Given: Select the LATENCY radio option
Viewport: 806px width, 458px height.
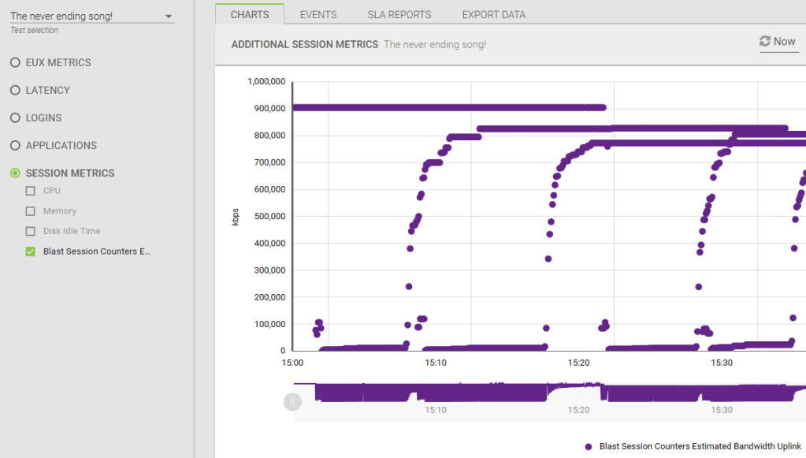Looking at the screenshot, I should pyautogui.click(x=15, y=90).
